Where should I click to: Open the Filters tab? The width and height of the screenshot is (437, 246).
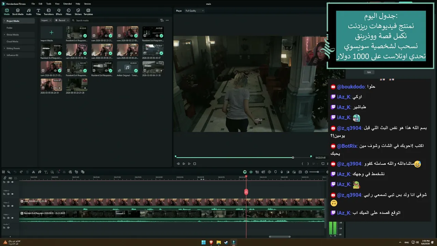pos(69,12)
